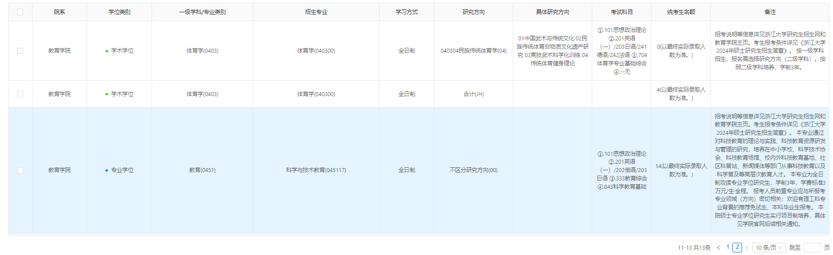This screenshot has width=833, height=255.
Task: Go to next page arrow
Action: 746,248
